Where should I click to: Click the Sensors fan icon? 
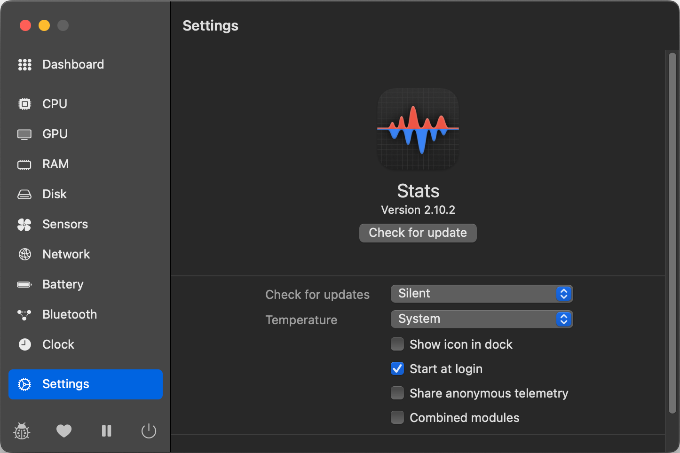tap(24, 225)
